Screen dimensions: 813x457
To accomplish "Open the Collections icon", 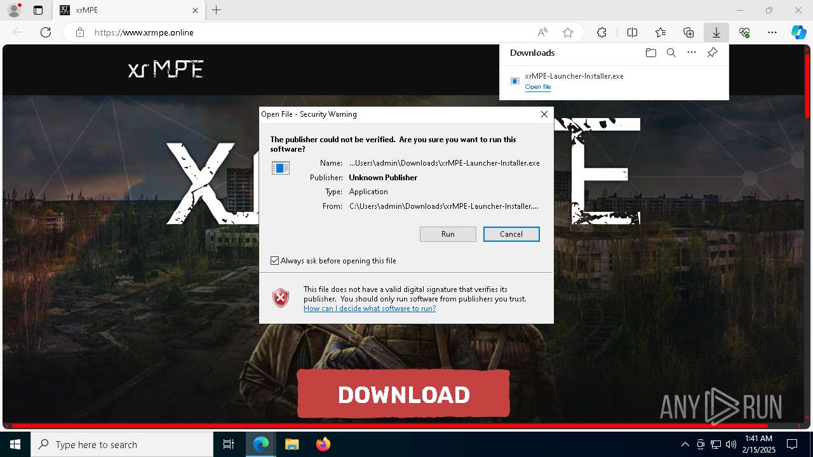I will pos(689,32).
